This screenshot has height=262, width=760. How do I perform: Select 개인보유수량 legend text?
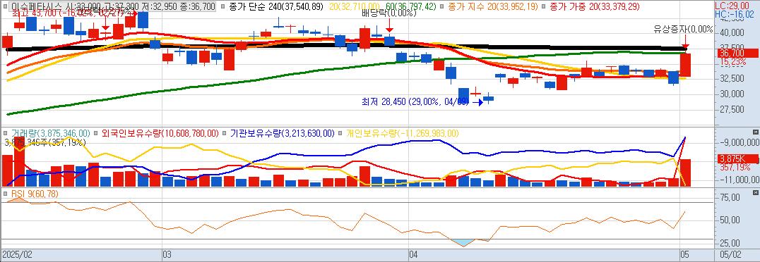pos(403,133)
